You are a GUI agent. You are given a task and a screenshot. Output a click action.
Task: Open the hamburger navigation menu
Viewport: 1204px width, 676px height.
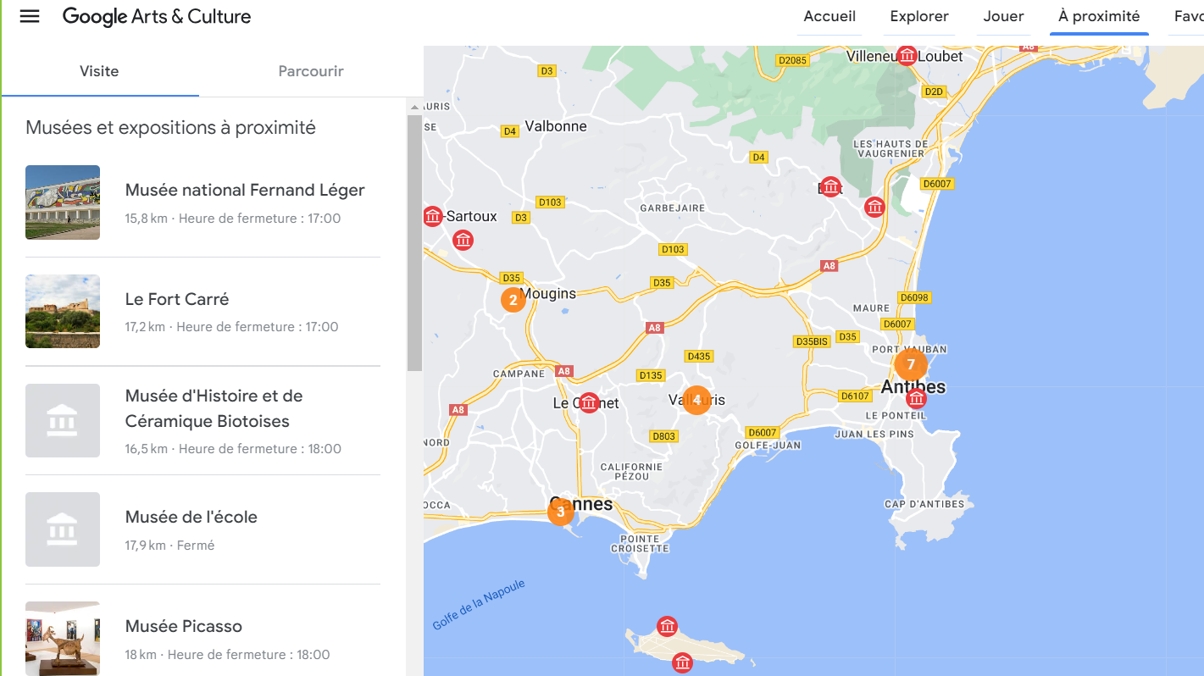click(30, 16)
